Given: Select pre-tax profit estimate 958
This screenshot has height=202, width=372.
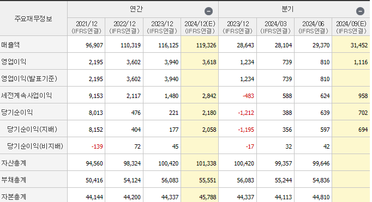Looking at the screenshot, I should [x=363, y=96].
